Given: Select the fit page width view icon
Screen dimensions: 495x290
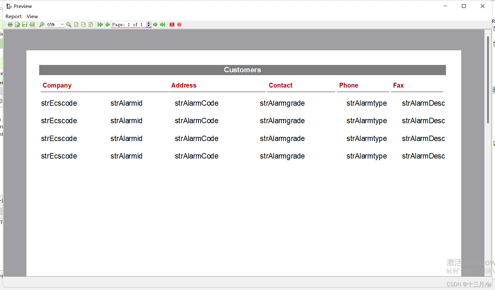Looking at the screenshot, I should coord(83,24).
